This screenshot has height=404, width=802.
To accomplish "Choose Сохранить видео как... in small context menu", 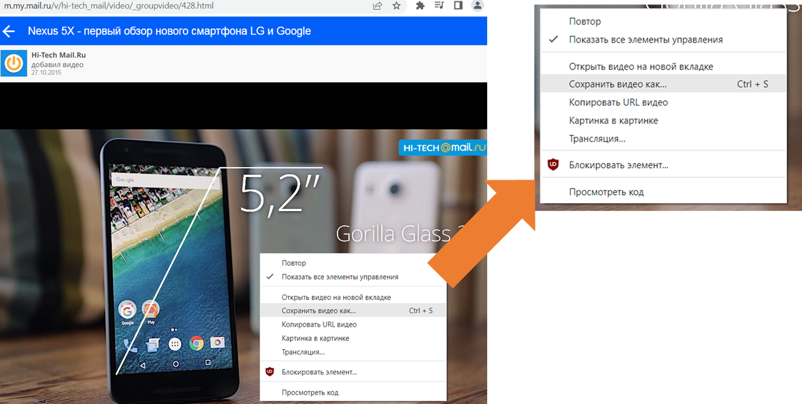I will 352,311.
